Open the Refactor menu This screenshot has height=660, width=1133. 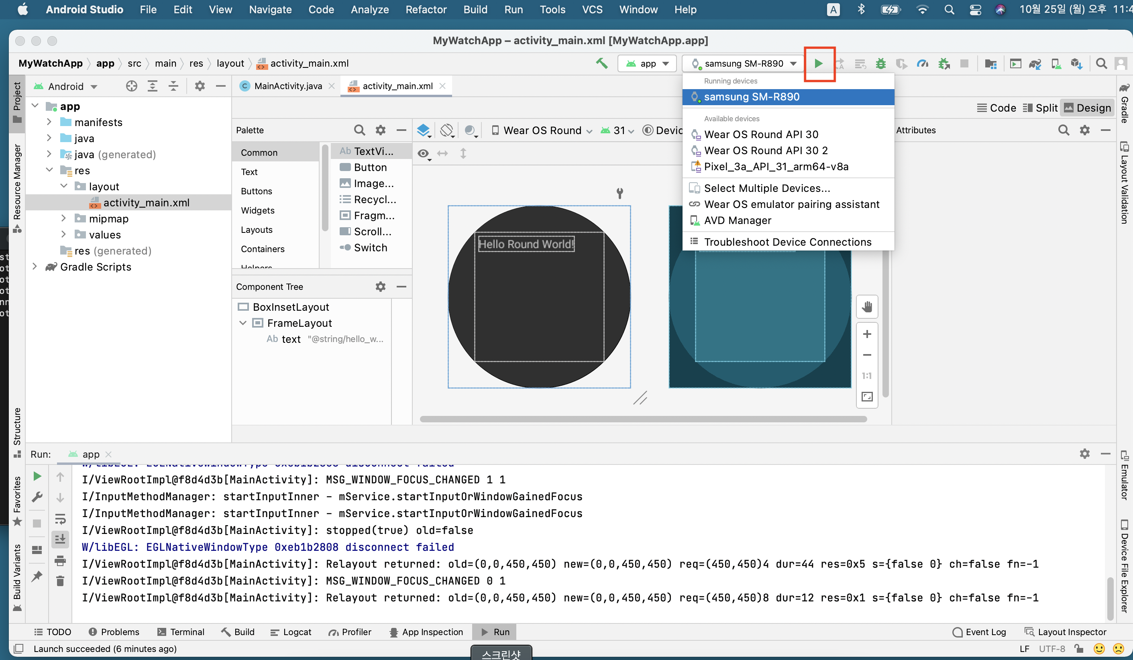425,10
